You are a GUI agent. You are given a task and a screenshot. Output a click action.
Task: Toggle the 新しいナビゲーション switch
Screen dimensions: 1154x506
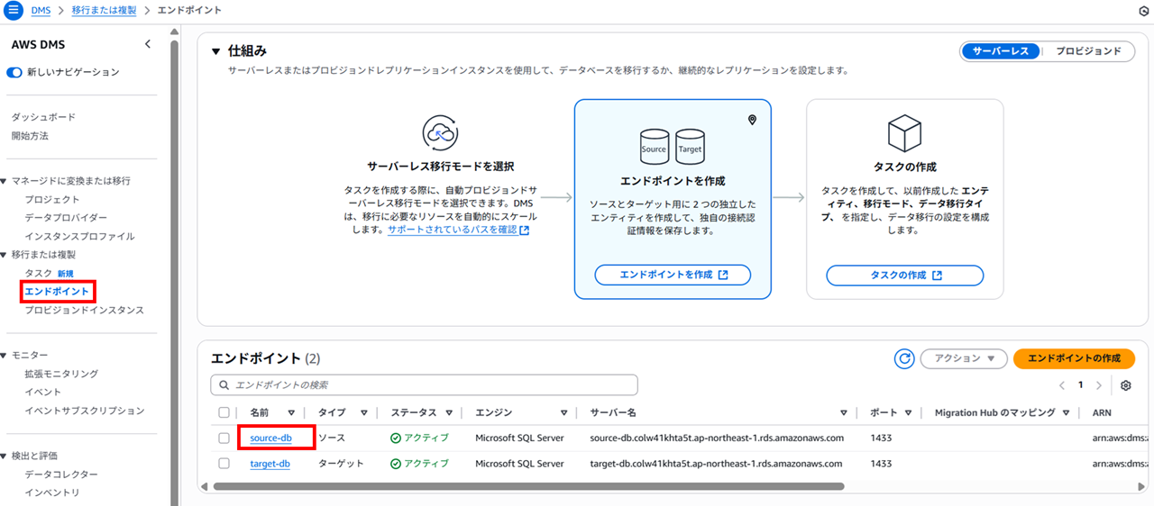point(14,72)
